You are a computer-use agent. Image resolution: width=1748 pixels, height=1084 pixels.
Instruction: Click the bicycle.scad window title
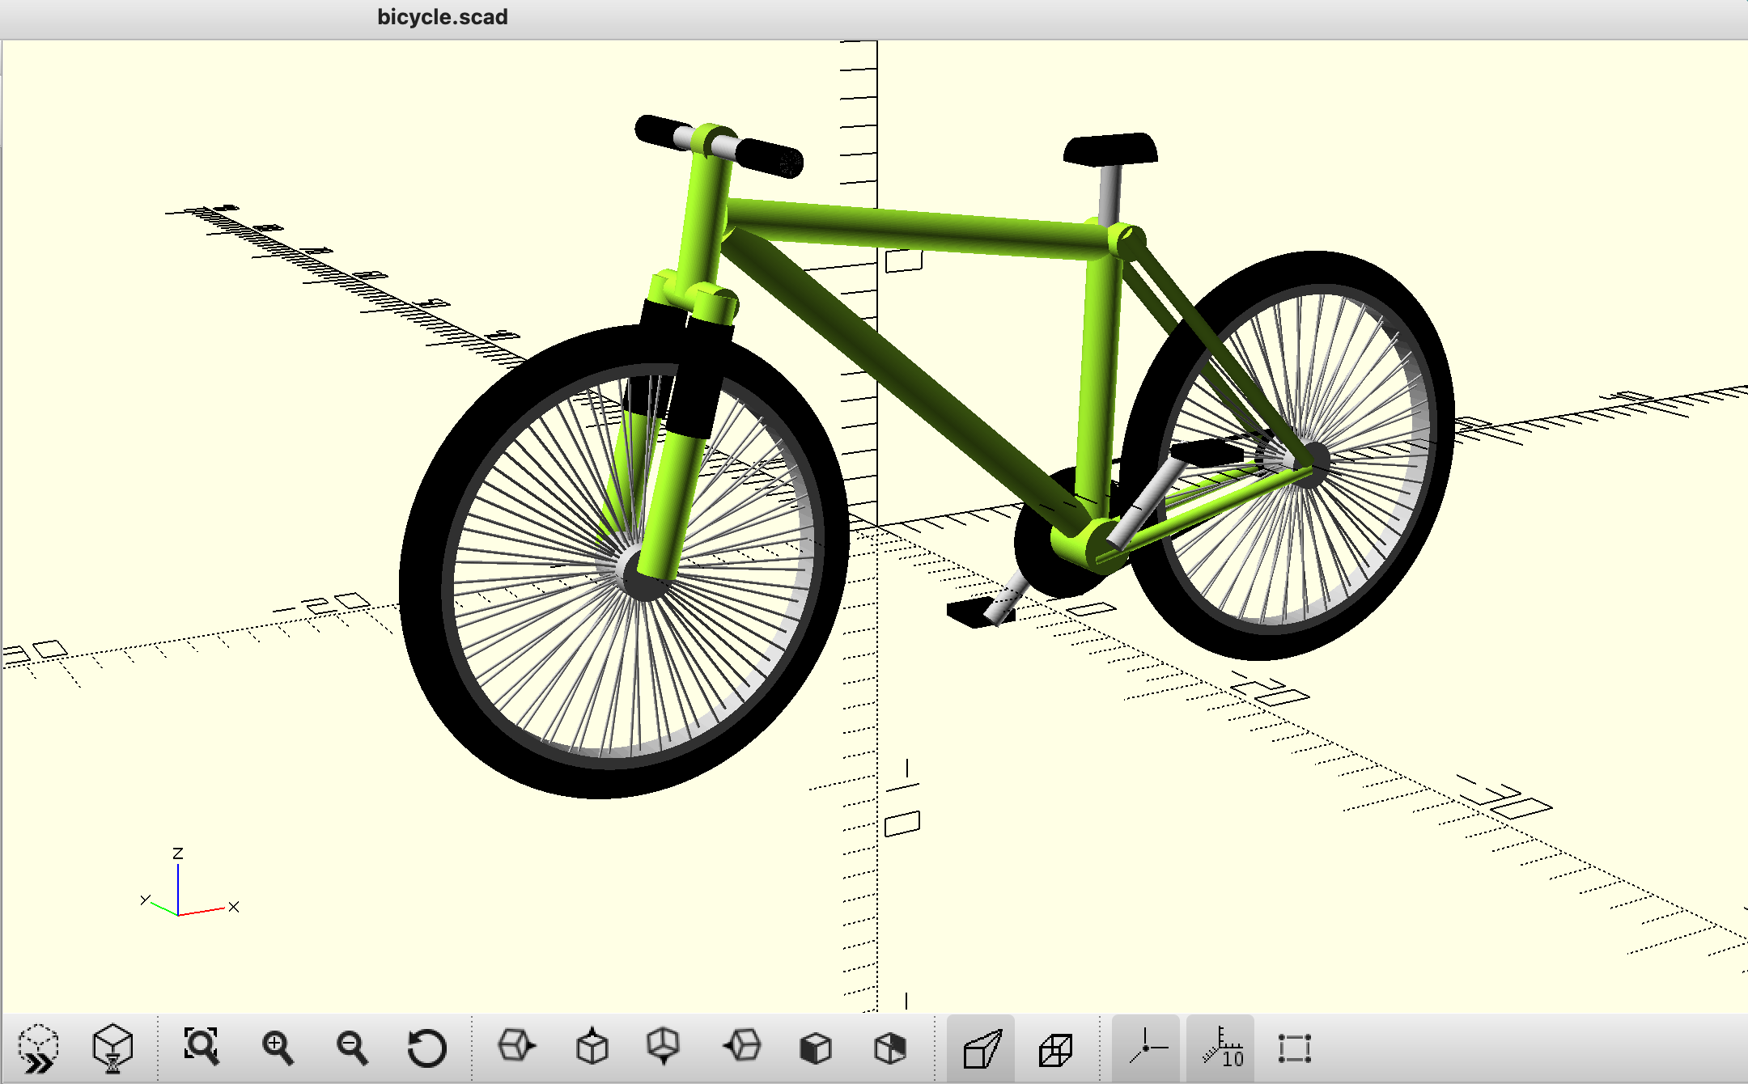(443, 17)
